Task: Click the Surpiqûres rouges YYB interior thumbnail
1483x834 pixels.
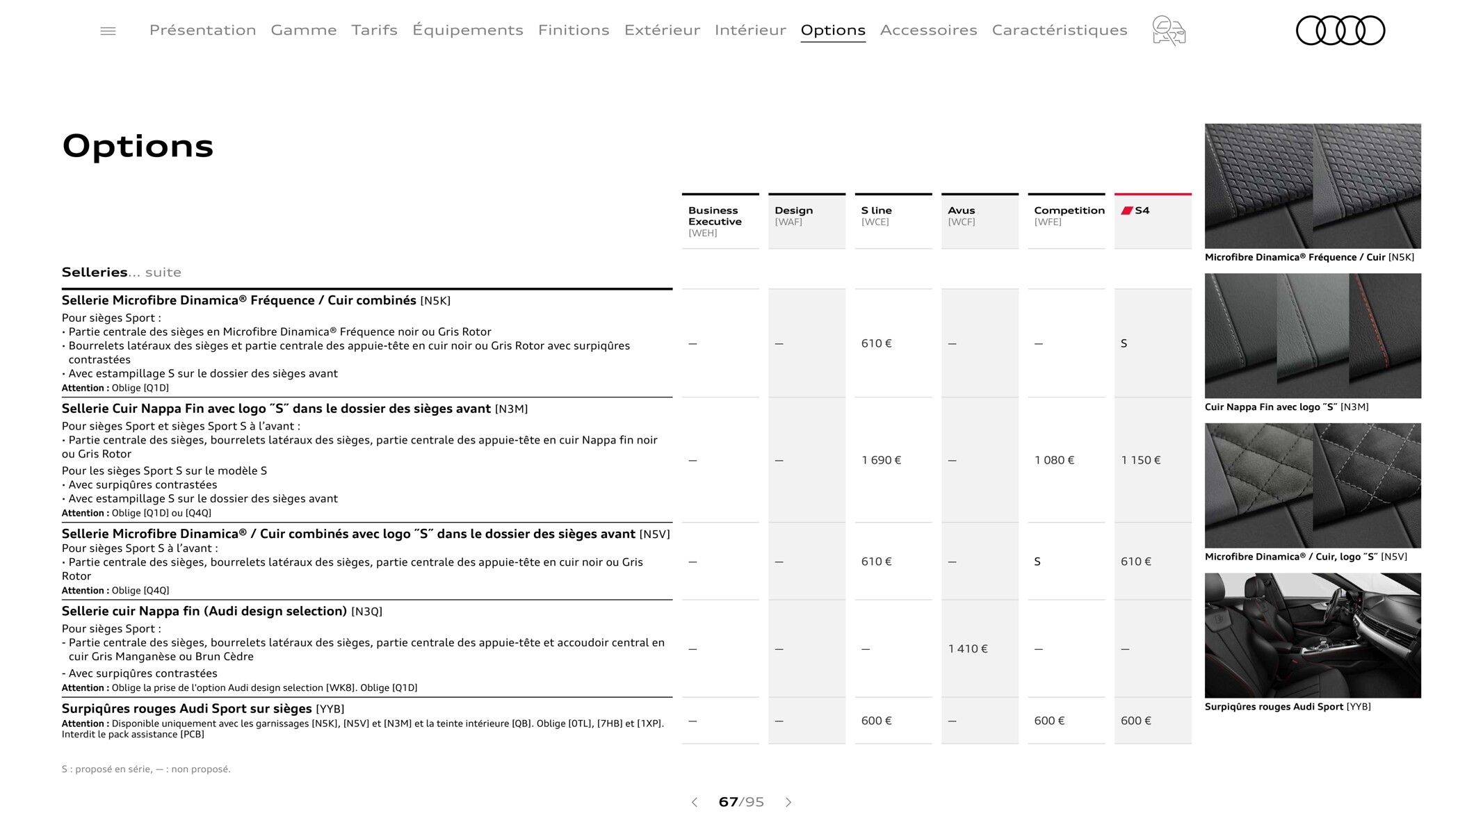Action: pos(1313,635)
